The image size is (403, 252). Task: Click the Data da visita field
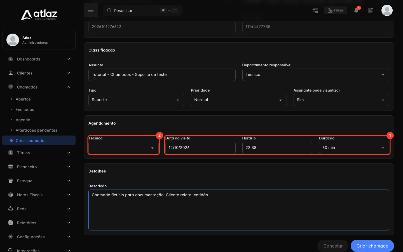tap(200, 148)
